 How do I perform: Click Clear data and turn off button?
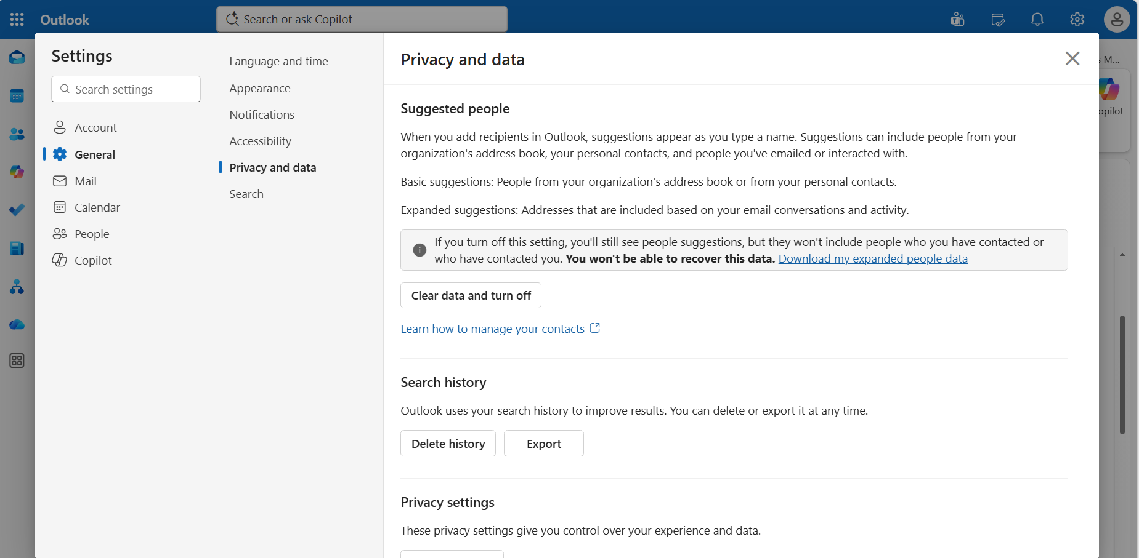[471, 295]
